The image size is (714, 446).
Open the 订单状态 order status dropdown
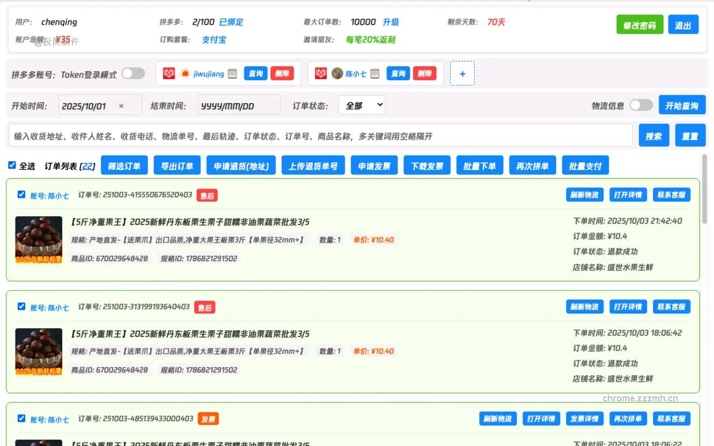(361, 105)
